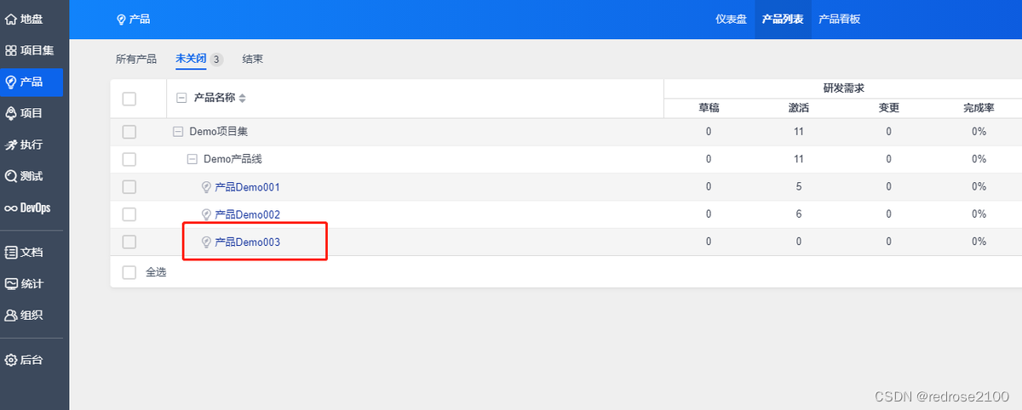Open 项目 in the sidebar
1022x410 pixels.
pyautogui.click(x=24, y=112)
